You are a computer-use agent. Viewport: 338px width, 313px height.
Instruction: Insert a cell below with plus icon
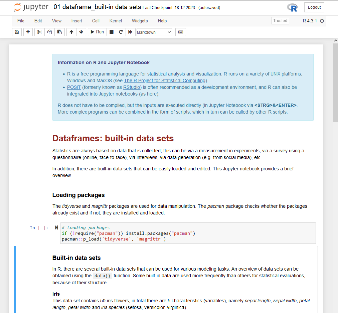point(28,32)
